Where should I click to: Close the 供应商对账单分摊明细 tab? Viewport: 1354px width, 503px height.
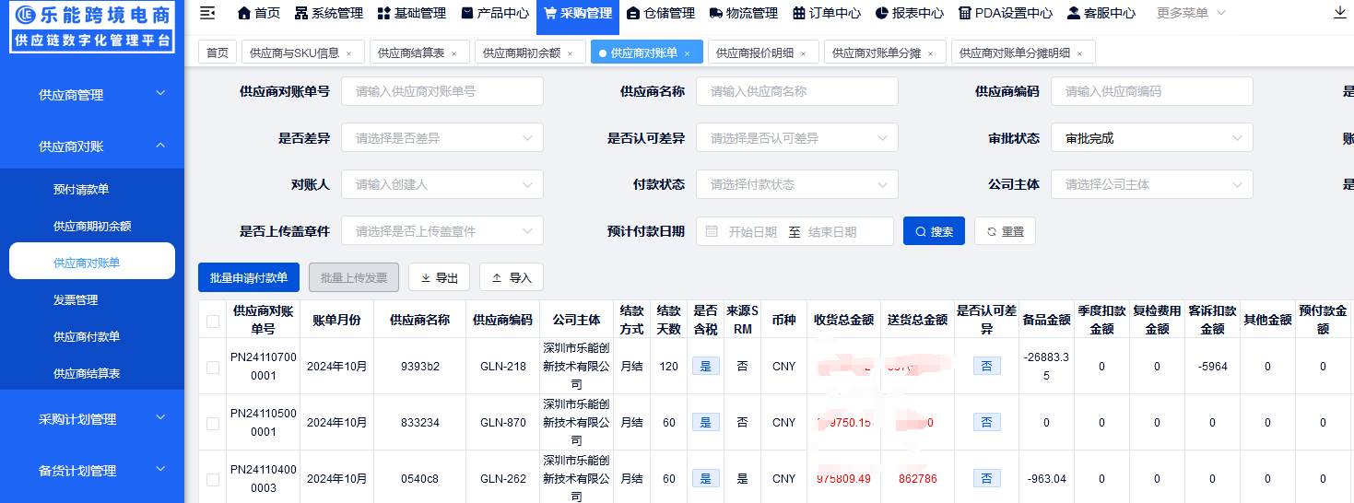pyautogui.click(x=1080, y=53)
